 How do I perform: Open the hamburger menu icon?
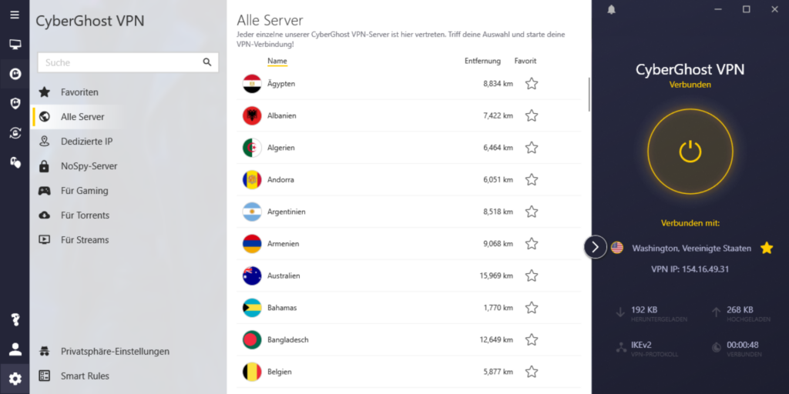(15, 15)
